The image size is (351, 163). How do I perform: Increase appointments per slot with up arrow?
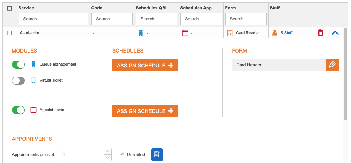pyautogui.click(x=108, y=151)
